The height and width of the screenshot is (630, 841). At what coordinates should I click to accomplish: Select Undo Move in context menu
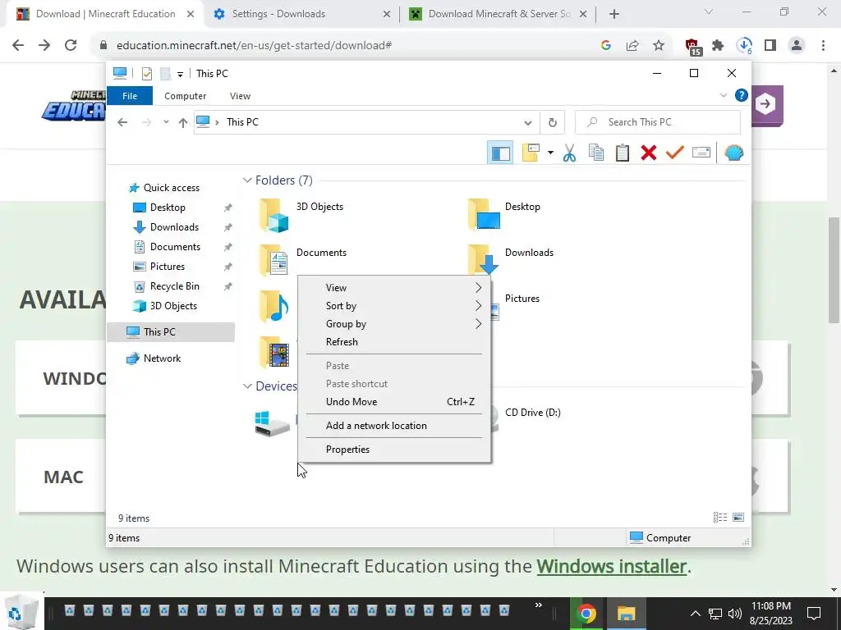coord(394,402)
